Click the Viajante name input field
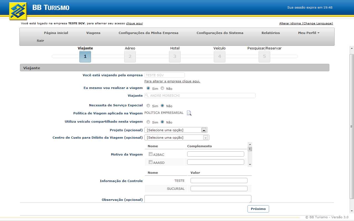 (x=200, y=95)
